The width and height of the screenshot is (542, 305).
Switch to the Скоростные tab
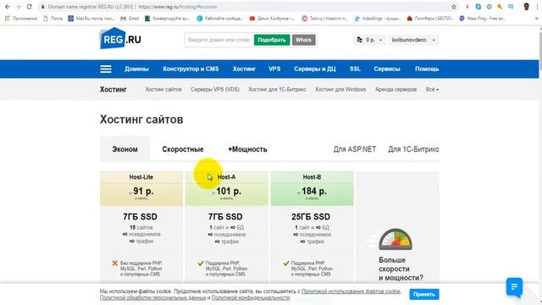(x=183, y=149)
